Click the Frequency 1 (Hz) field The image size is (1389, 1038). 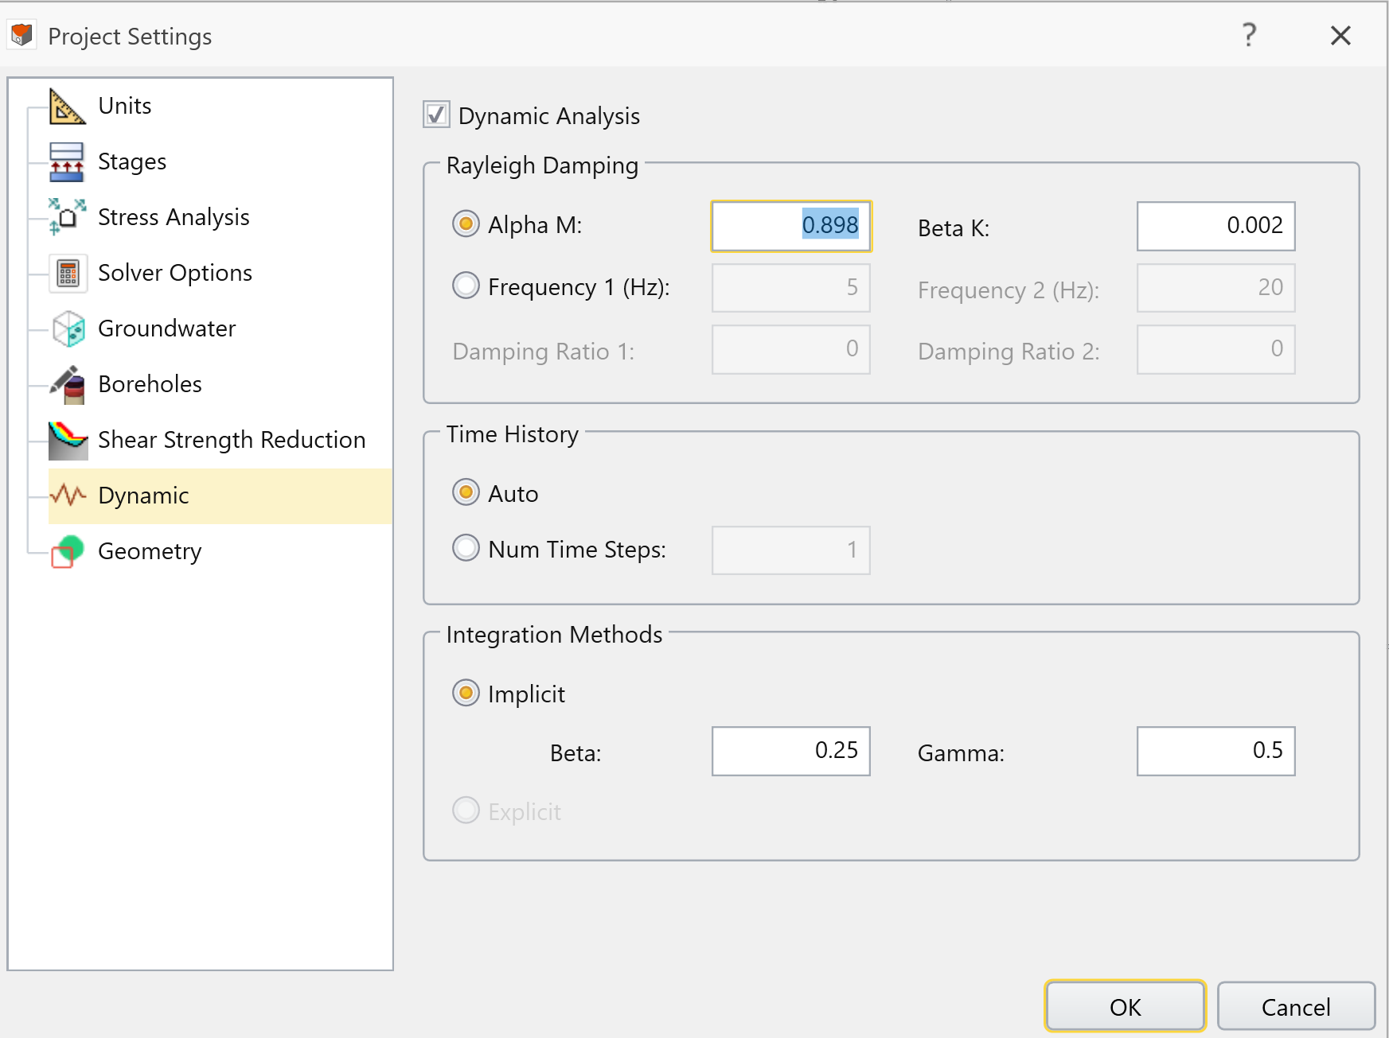(791, 288)
